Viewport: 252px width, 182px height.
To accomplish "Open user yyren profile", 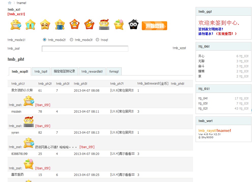I will click(15, 132).
